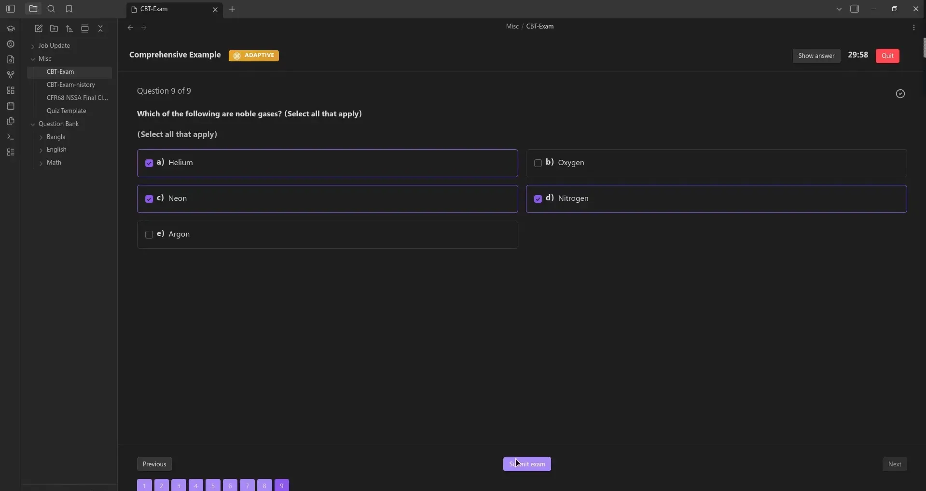Click the new note icon
926x491 pixels.
[x=39, y=28]
